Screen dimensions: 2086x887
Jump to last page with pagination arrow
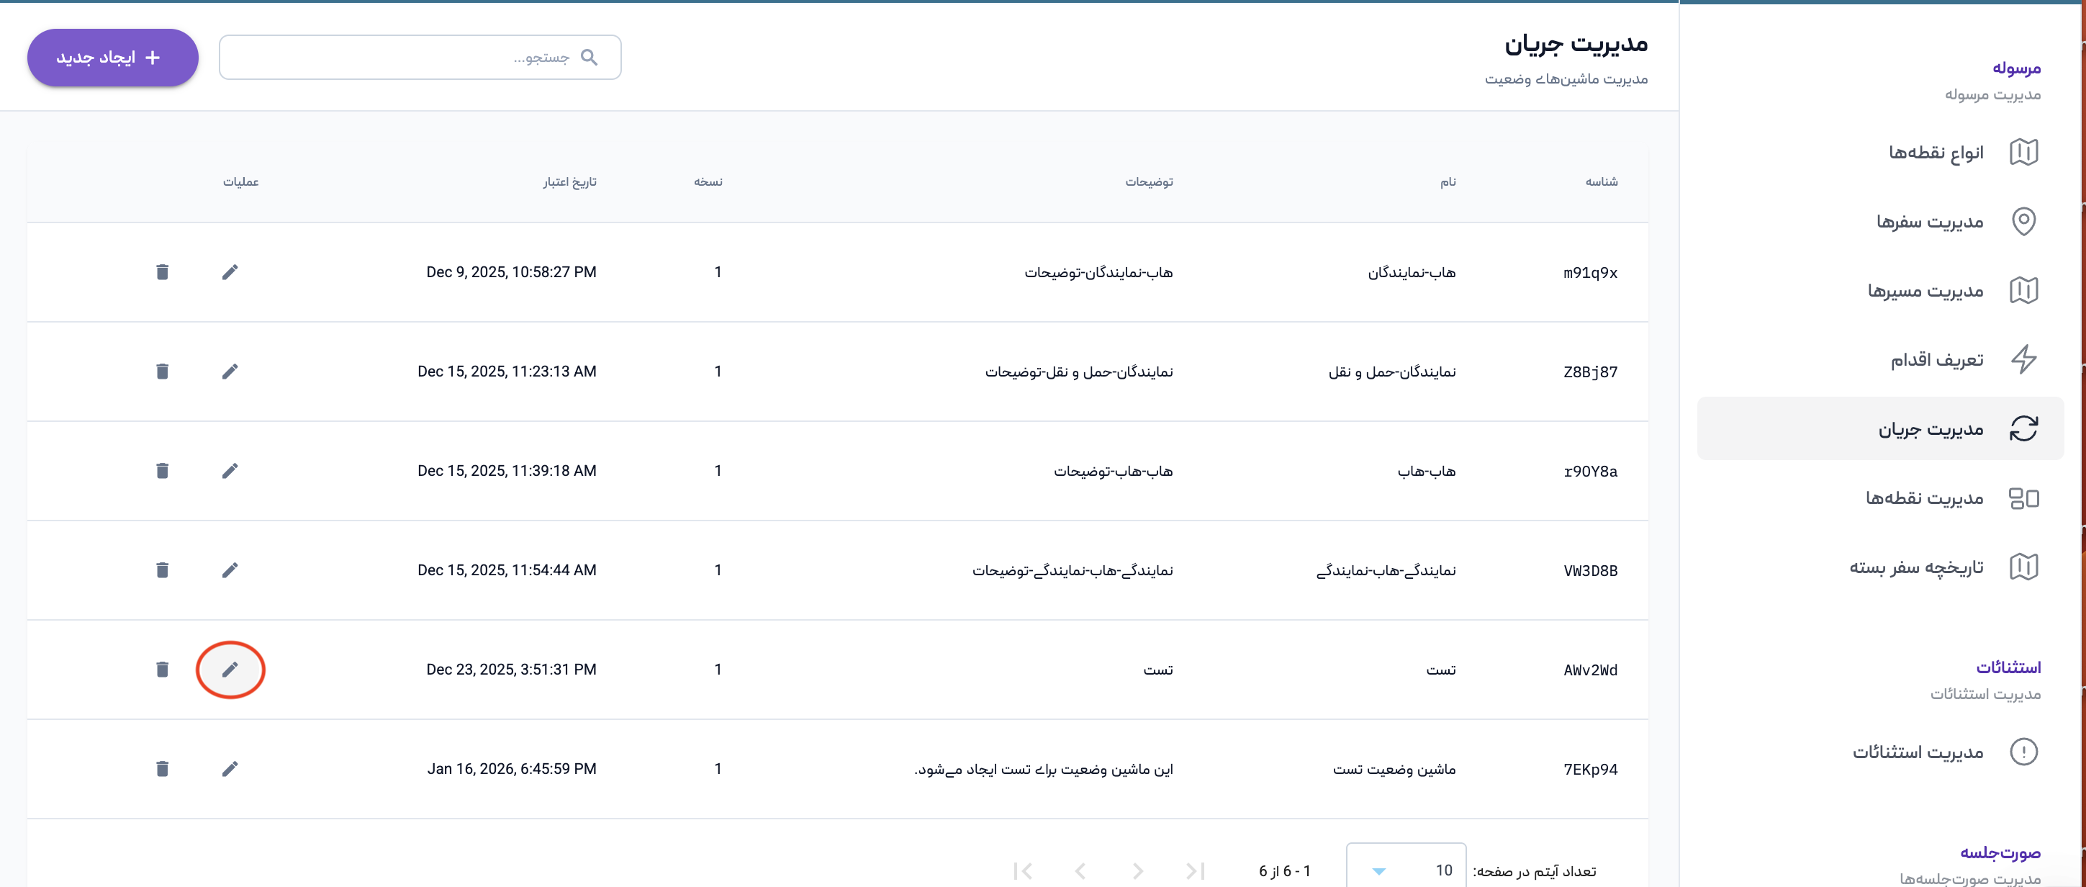(1023, 870)
